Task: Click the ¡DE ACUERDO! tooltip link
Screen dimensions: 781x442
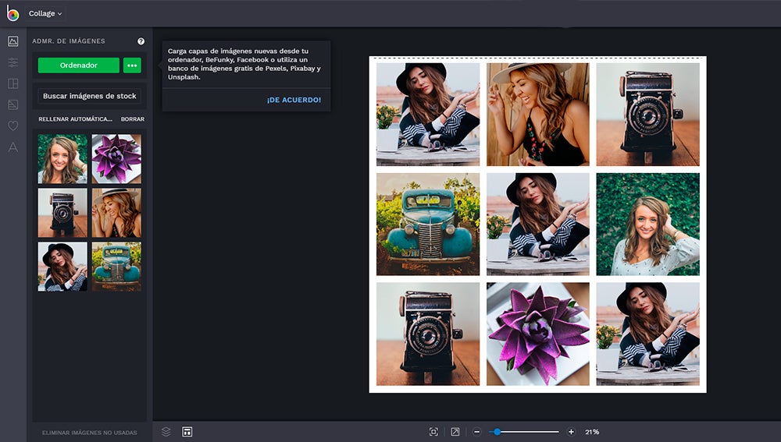Action: 294,100
